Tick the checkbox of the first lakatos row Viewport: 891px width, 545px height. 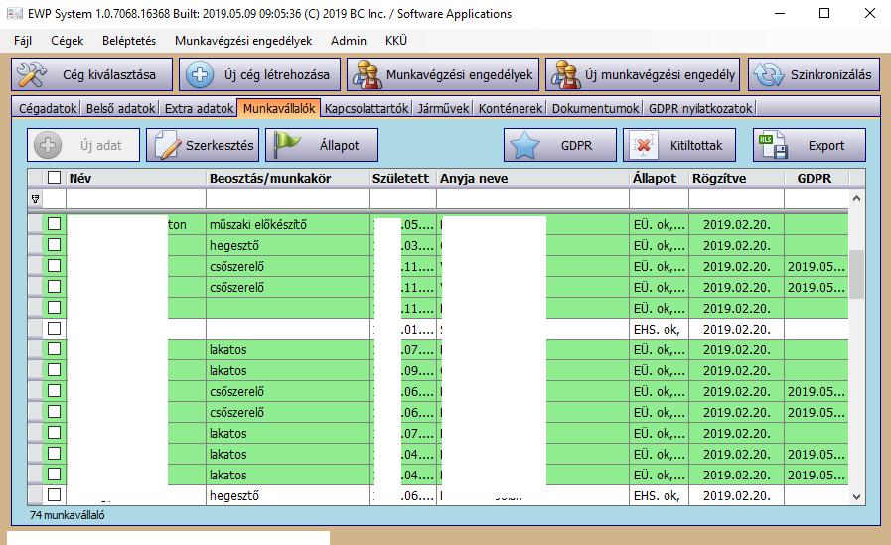pyautogui.click(x=54, y=349)
